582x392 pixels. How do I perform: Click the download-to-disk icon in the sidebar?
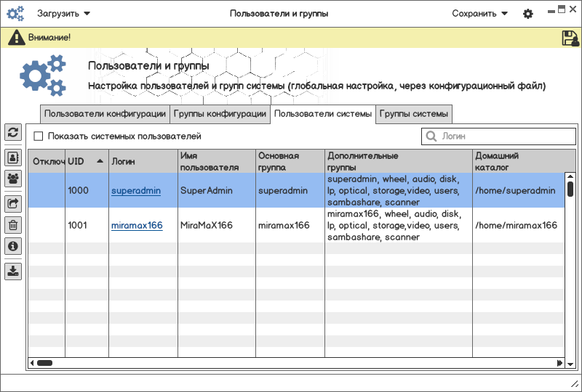(13, 271)
